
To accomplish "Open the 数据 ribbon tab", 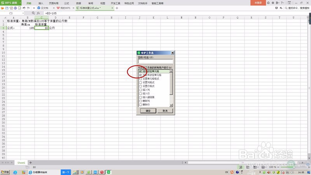I will coord(79,3).
